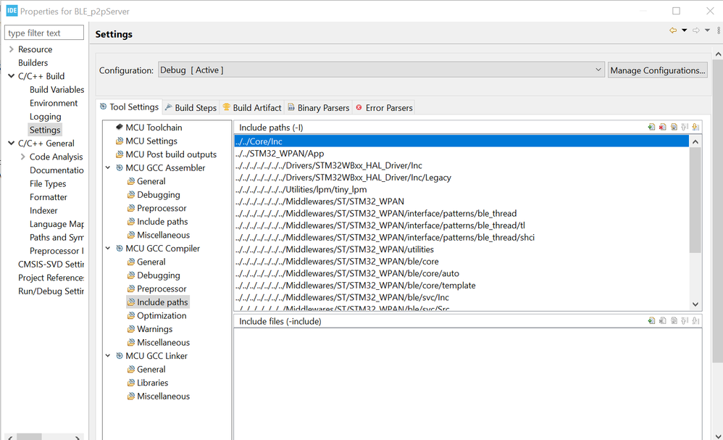
Task: Select the STM32_WPAN/utilities include path
Action: [x=461, y=249]
